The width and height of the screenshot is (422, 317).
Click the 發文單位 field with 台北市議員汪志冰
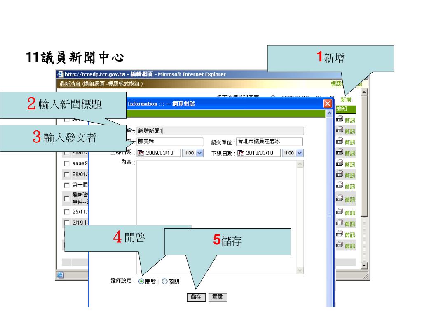tap(270, 142)
